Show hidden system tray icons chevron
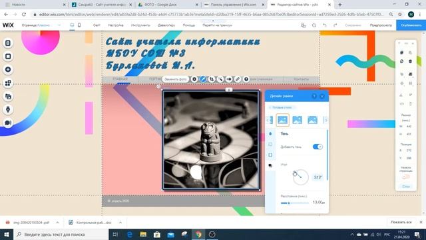 coord(352,234)
